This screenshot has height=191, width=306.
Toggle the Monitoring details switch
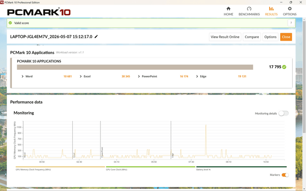284,113
